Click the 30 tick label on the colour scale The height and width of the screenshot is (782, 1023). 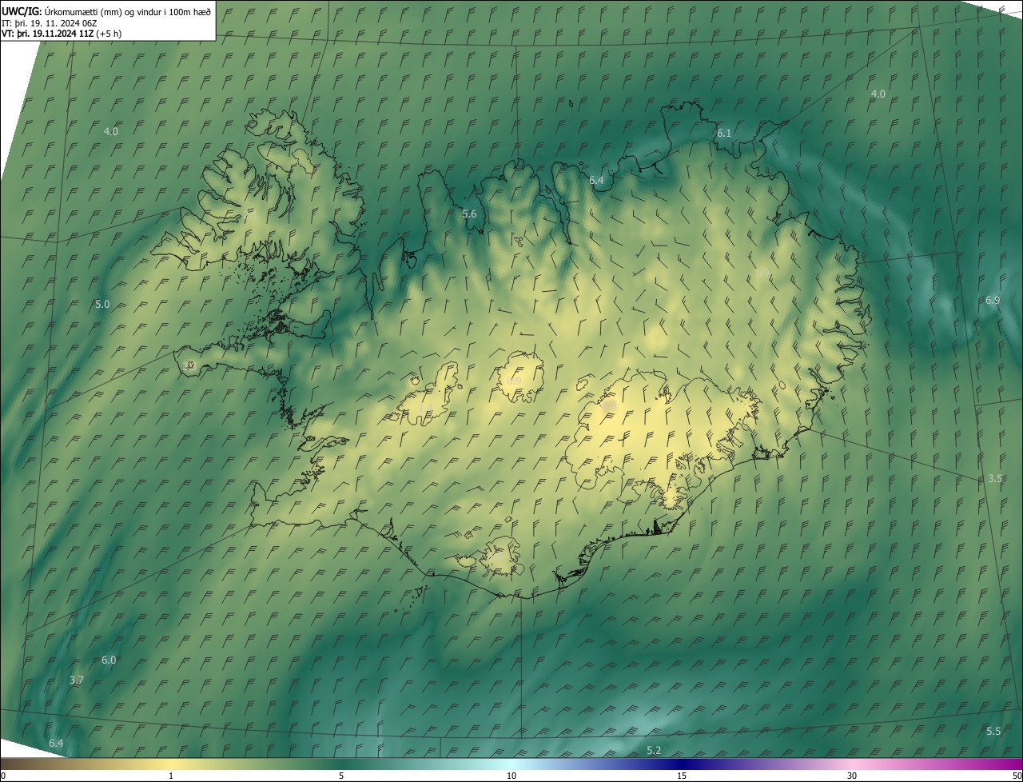pyautogui.click(x=852, y=776)
